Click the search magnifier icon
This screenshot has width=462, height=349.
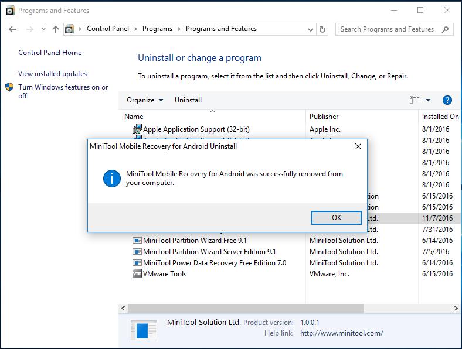click(445, 29)
